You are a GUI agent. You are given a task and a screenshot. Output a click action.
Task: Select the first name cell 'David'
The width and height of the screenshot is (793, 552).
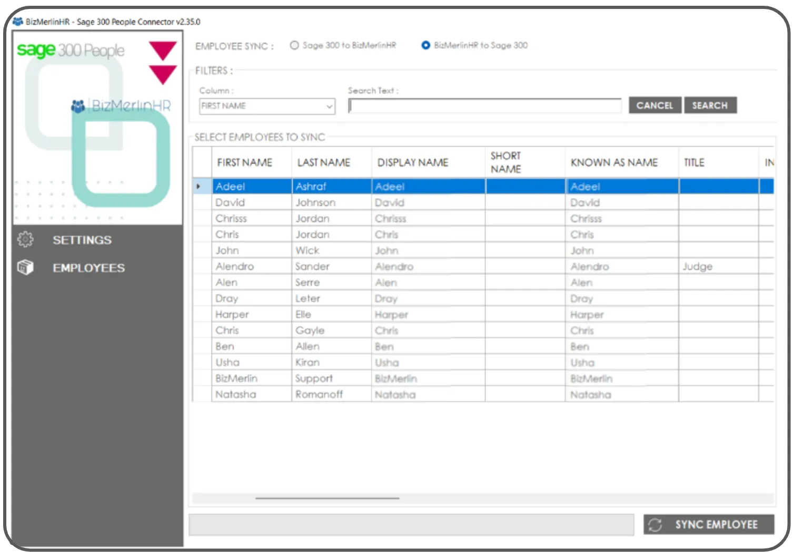click(252, 202)
